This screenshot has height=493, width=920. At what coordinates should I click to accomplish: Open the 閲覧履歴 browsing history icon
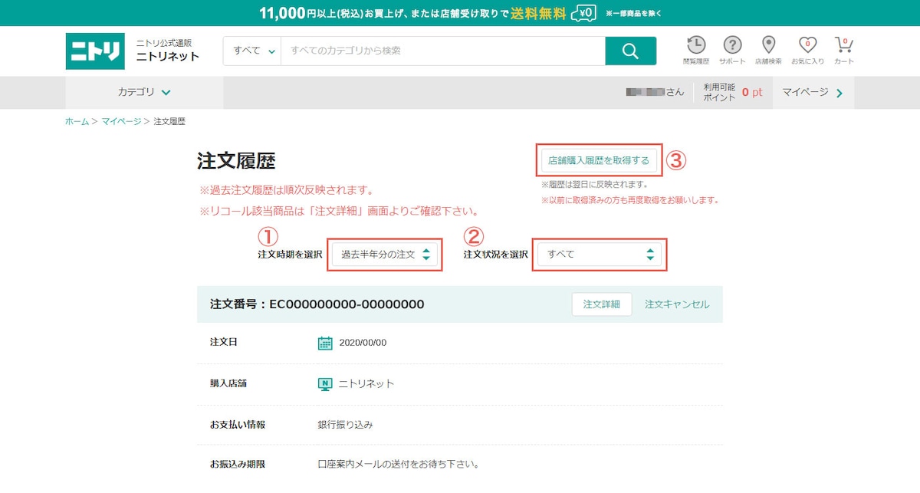click(x=695, y=48)
